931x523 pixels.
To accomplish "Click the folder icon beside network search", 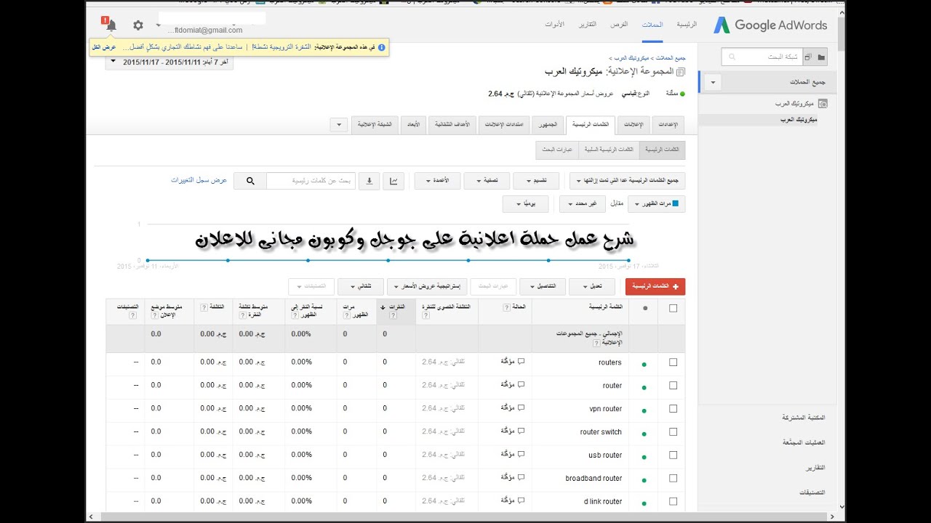I will (822, 57).
